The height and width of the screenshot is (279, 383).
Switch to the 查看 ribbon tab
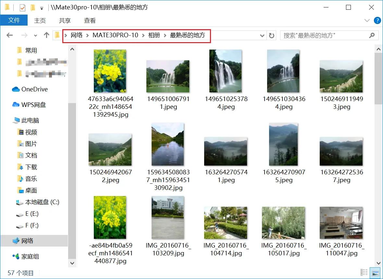(x=90, y=20)
